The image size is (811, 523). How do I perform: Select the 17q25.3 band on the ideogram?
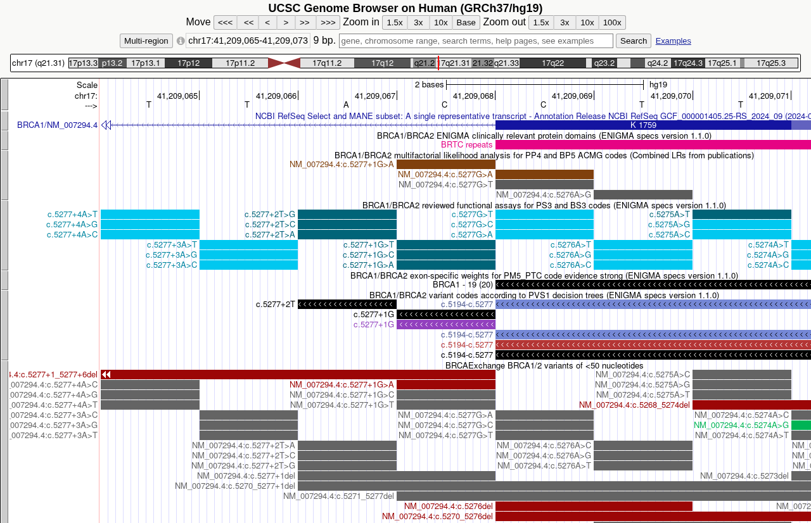pos(770,63)
